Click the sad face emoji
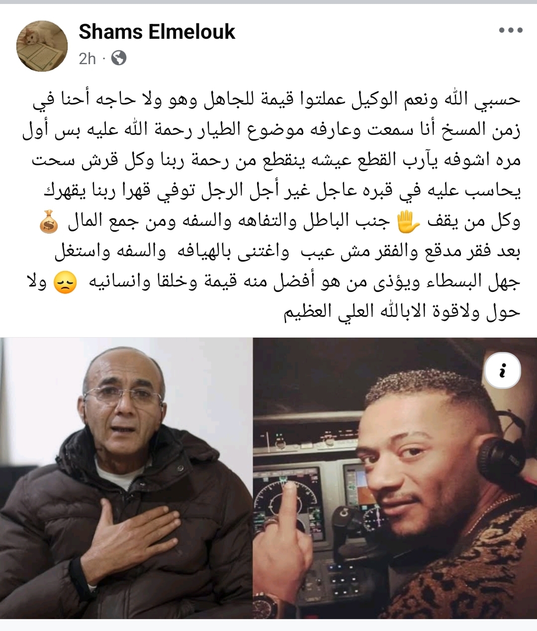 [x=65, y=283]
